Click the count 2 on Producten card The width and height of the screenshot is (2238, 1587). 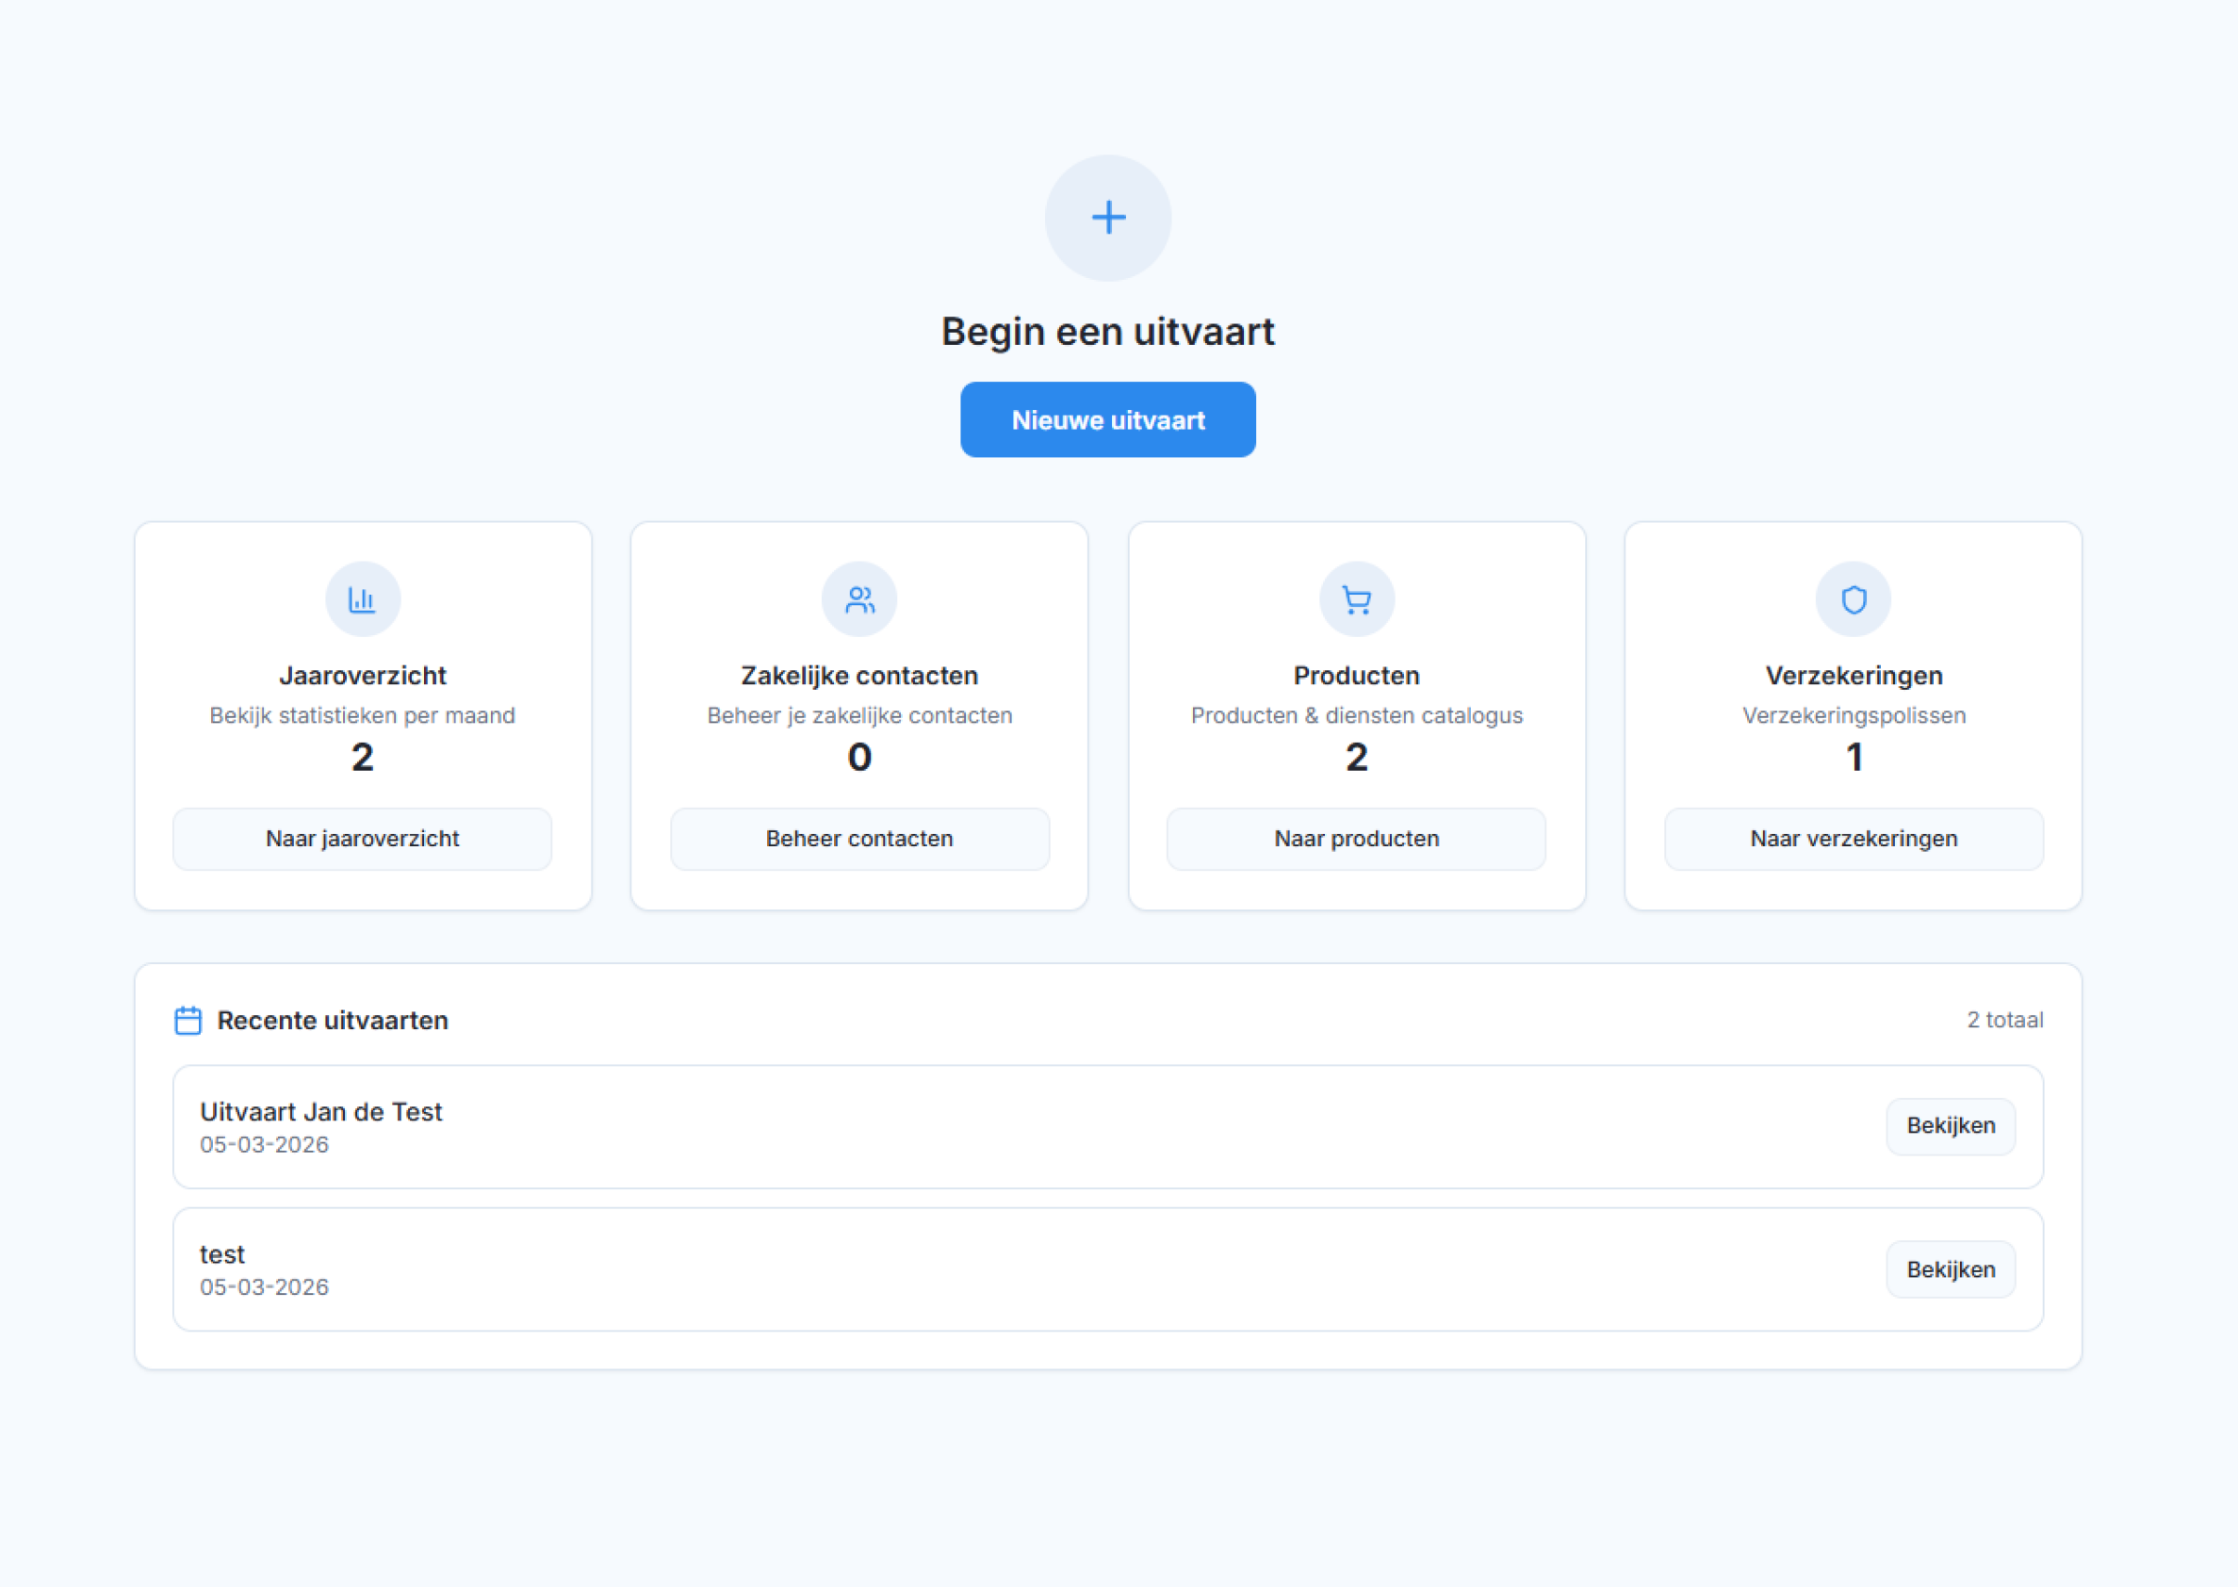[x=1357, y=758]
